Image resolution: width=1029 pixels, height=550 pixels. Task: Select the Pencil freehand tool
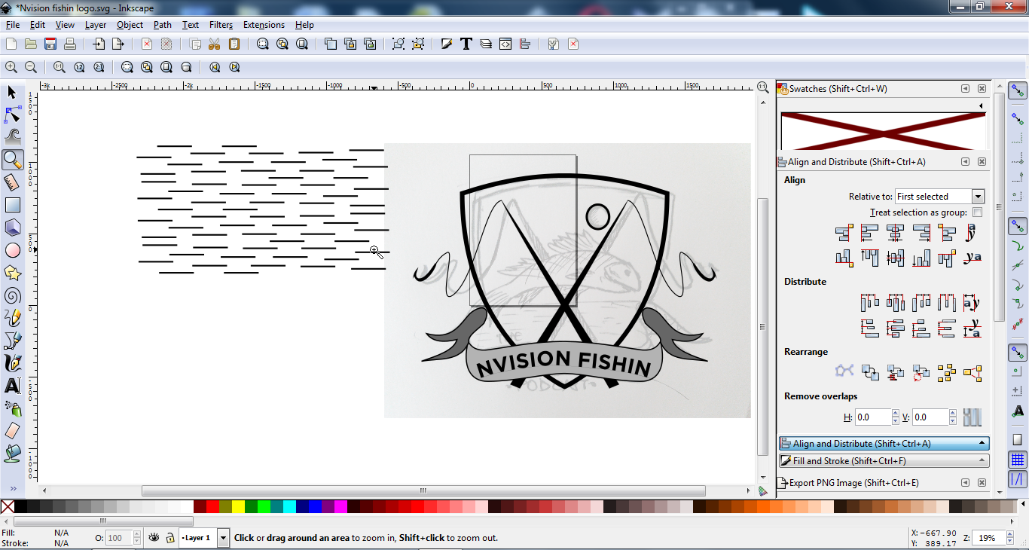pyautogui.click(x=12, y=318)
